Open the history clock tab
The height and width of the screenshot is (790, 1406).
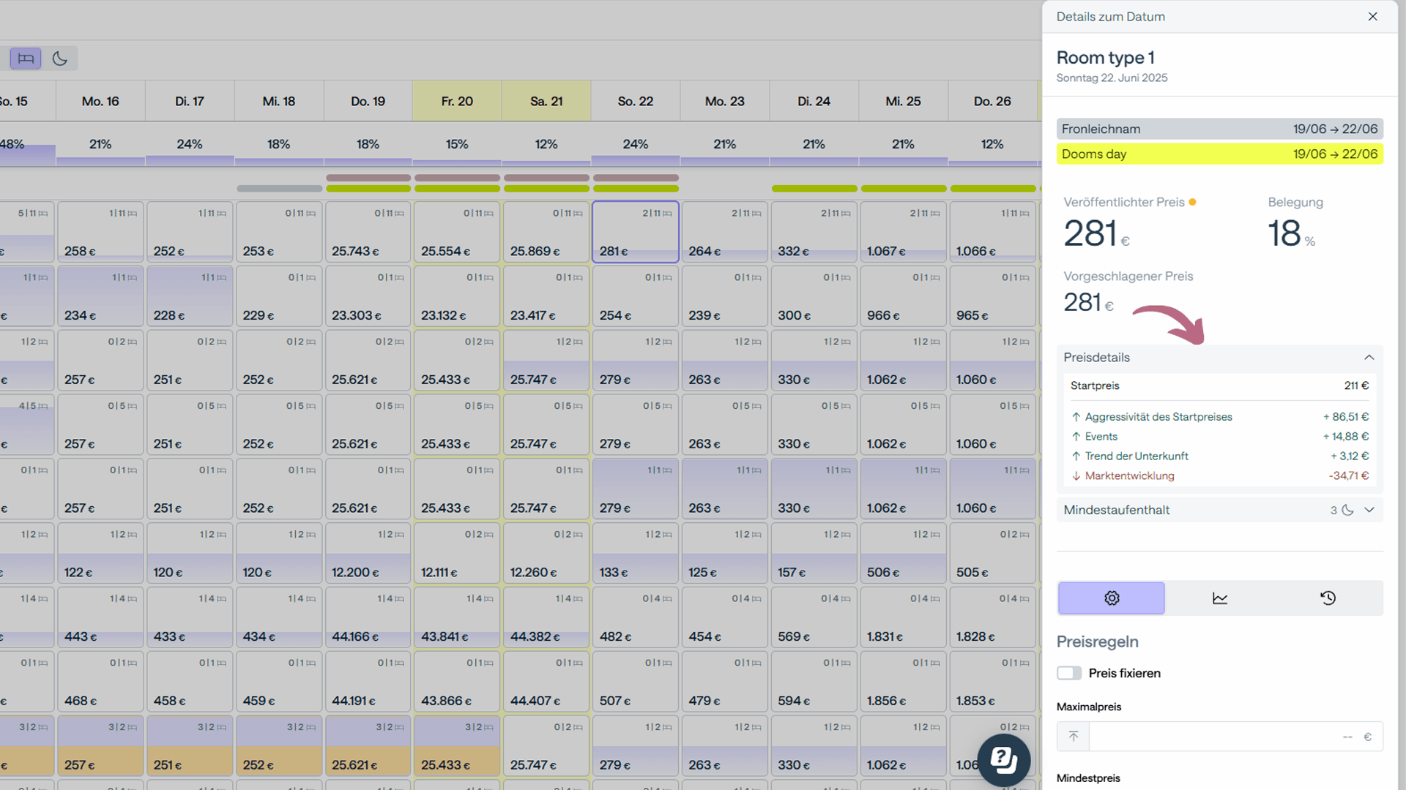click(1328, 598)
